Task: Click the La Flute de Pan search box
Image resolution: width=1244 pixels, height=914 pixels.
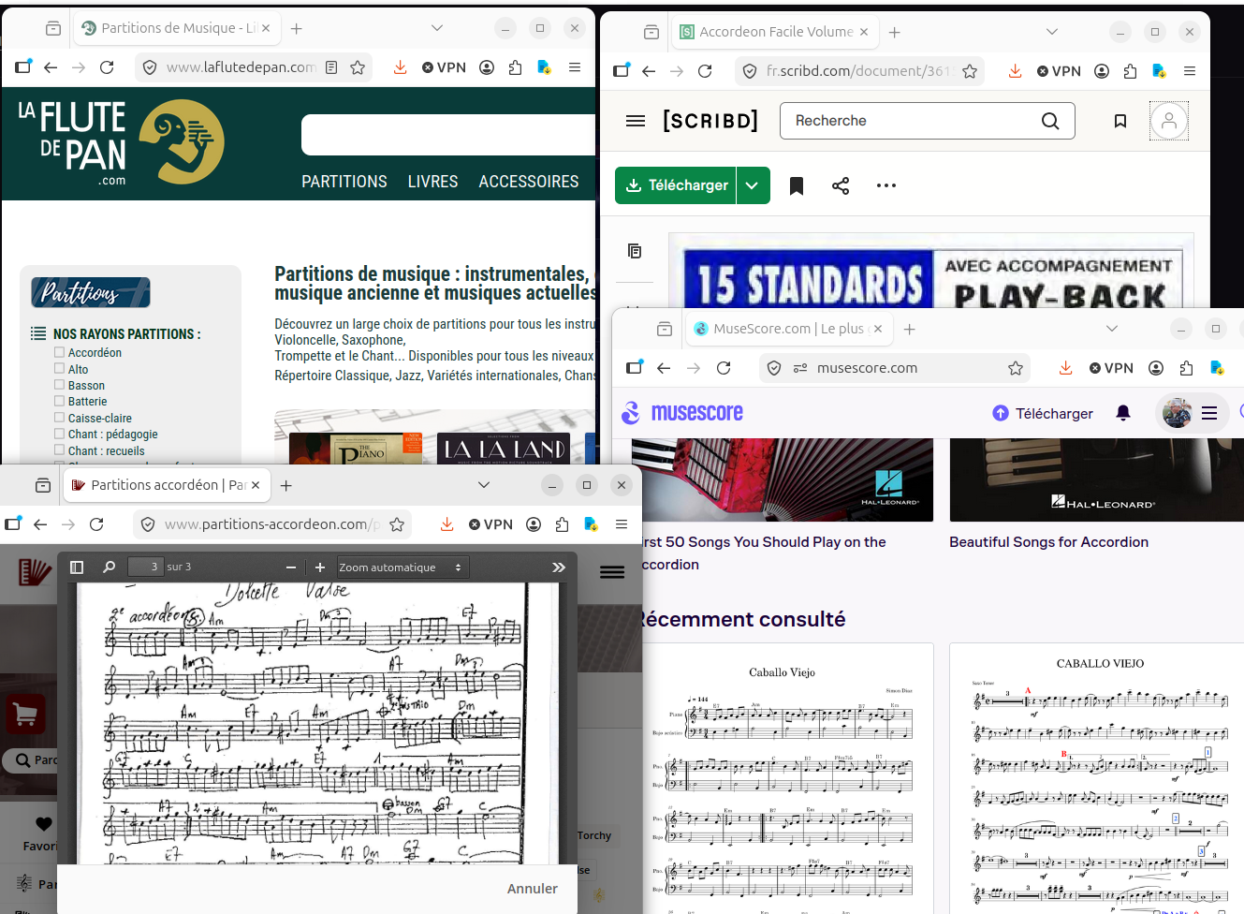Action: tap(448, 135)
